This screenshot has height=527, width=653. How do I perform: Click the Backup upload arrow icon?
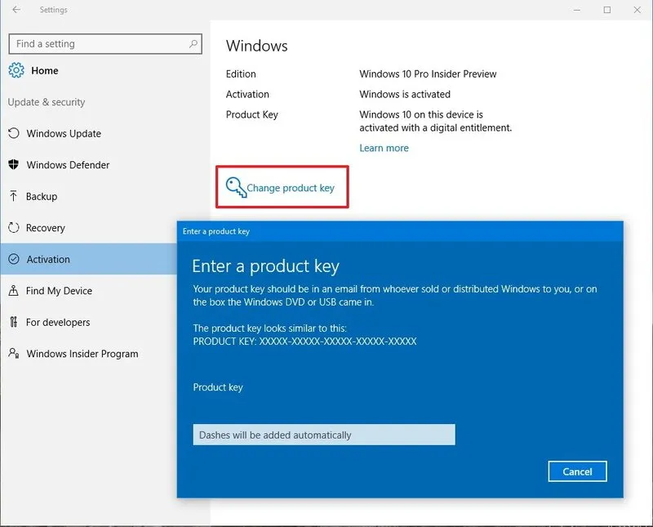pyautogui.click(x=14, y=196)
